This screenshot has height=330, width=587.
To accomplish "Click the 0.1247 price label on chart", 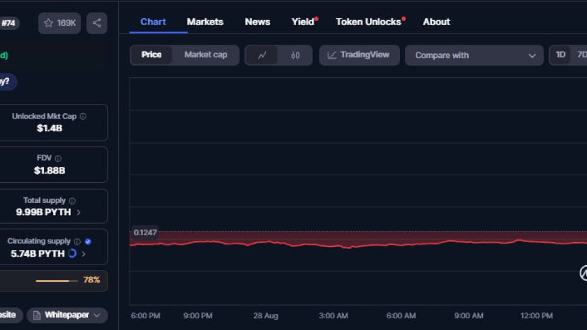I will tap(145, 233).
